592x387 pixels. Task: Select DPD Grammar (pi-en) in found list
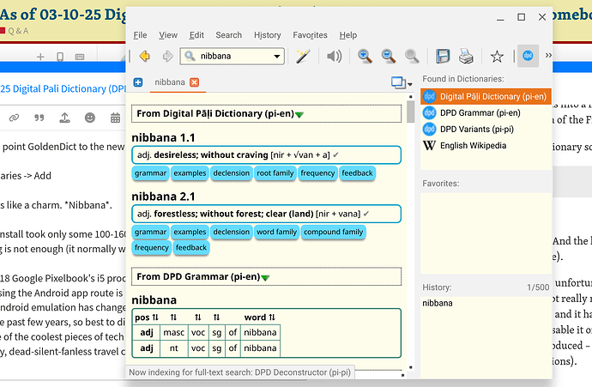[x=486, y=113]
